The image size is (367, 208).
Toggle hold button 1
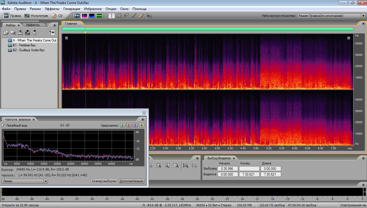point(123,125)
